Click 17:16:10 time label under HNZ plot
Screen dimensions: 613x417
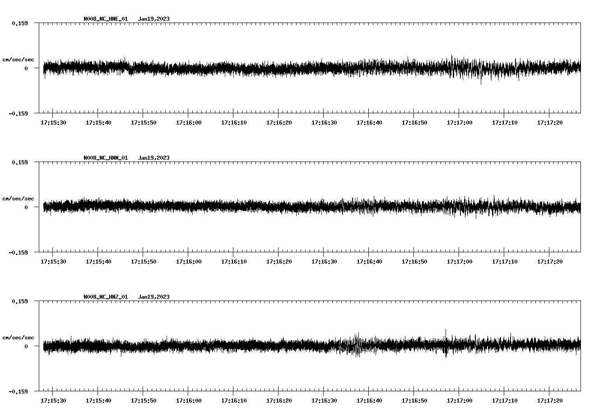pyautogui.click(x=234, y=401)
